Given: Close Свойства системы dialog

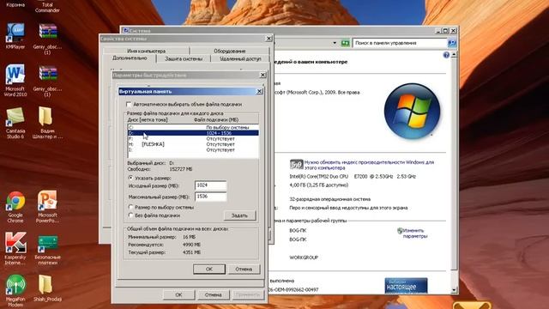Looking at the screenshot, I should click(x=268, y=39).
